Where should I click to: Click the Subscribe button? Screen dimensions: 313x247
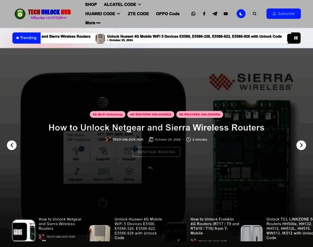(283, 14)
